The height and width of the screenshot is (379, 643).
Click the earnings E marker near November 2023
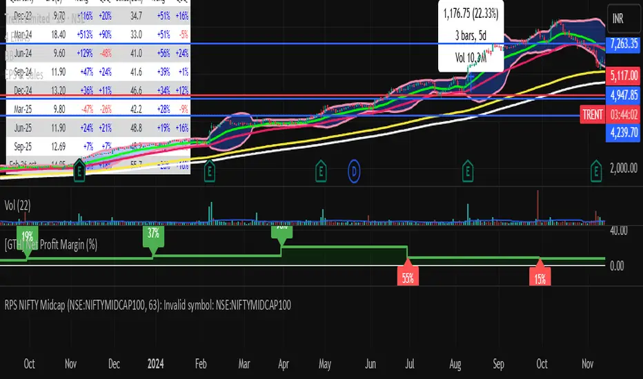click(x=79, y=172)
